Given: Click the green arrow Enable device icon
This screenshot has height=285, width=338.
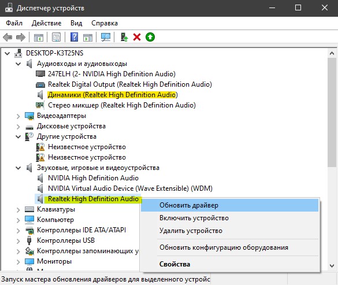Looking at the screenshot, I should (150, 37).
